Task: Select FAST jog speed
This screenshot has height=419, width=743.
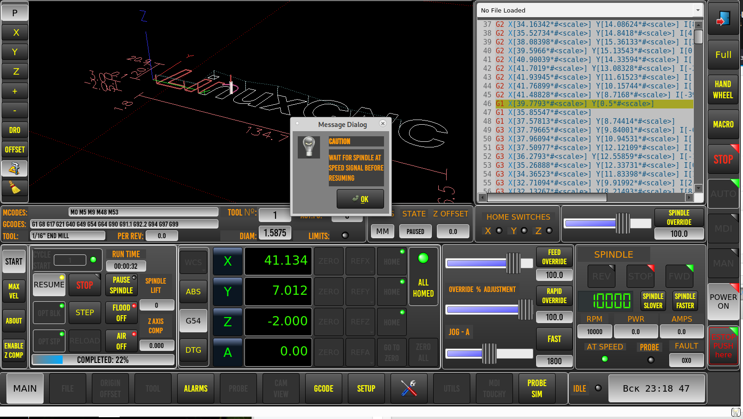Action: tap(554, 339)
